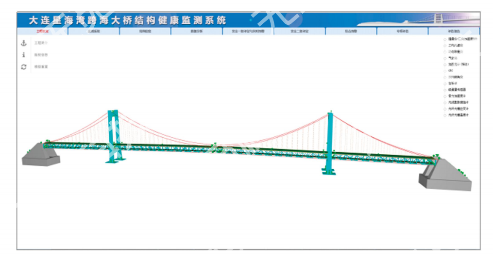Select the first sensor radio button 强震仪

click(x=445, y=39)
